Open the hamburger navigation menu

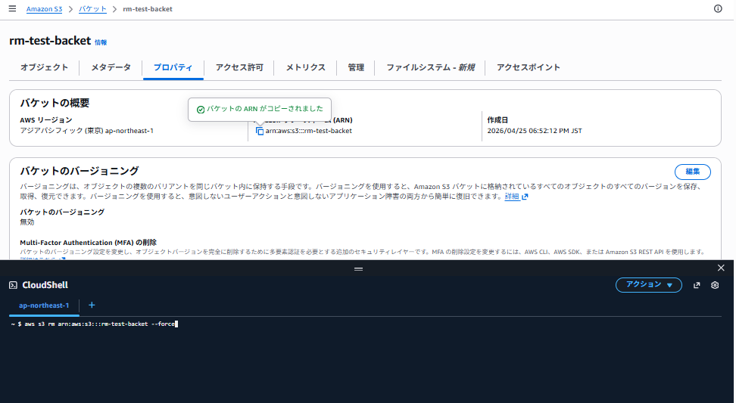click(12, 8)
